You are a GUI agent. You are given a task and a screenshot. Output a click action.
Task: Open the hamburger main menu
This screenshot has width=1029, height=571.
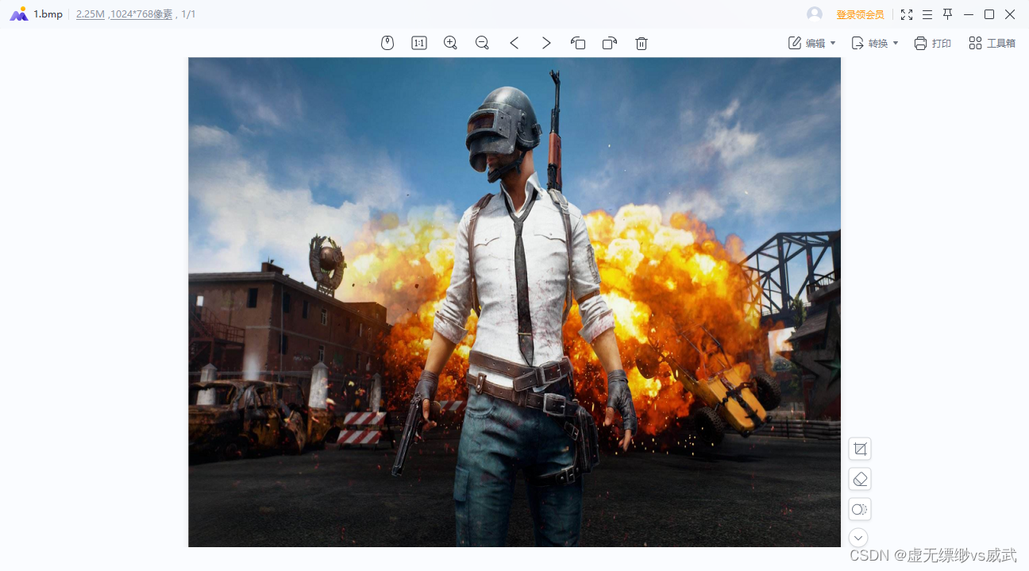[927, 14]
